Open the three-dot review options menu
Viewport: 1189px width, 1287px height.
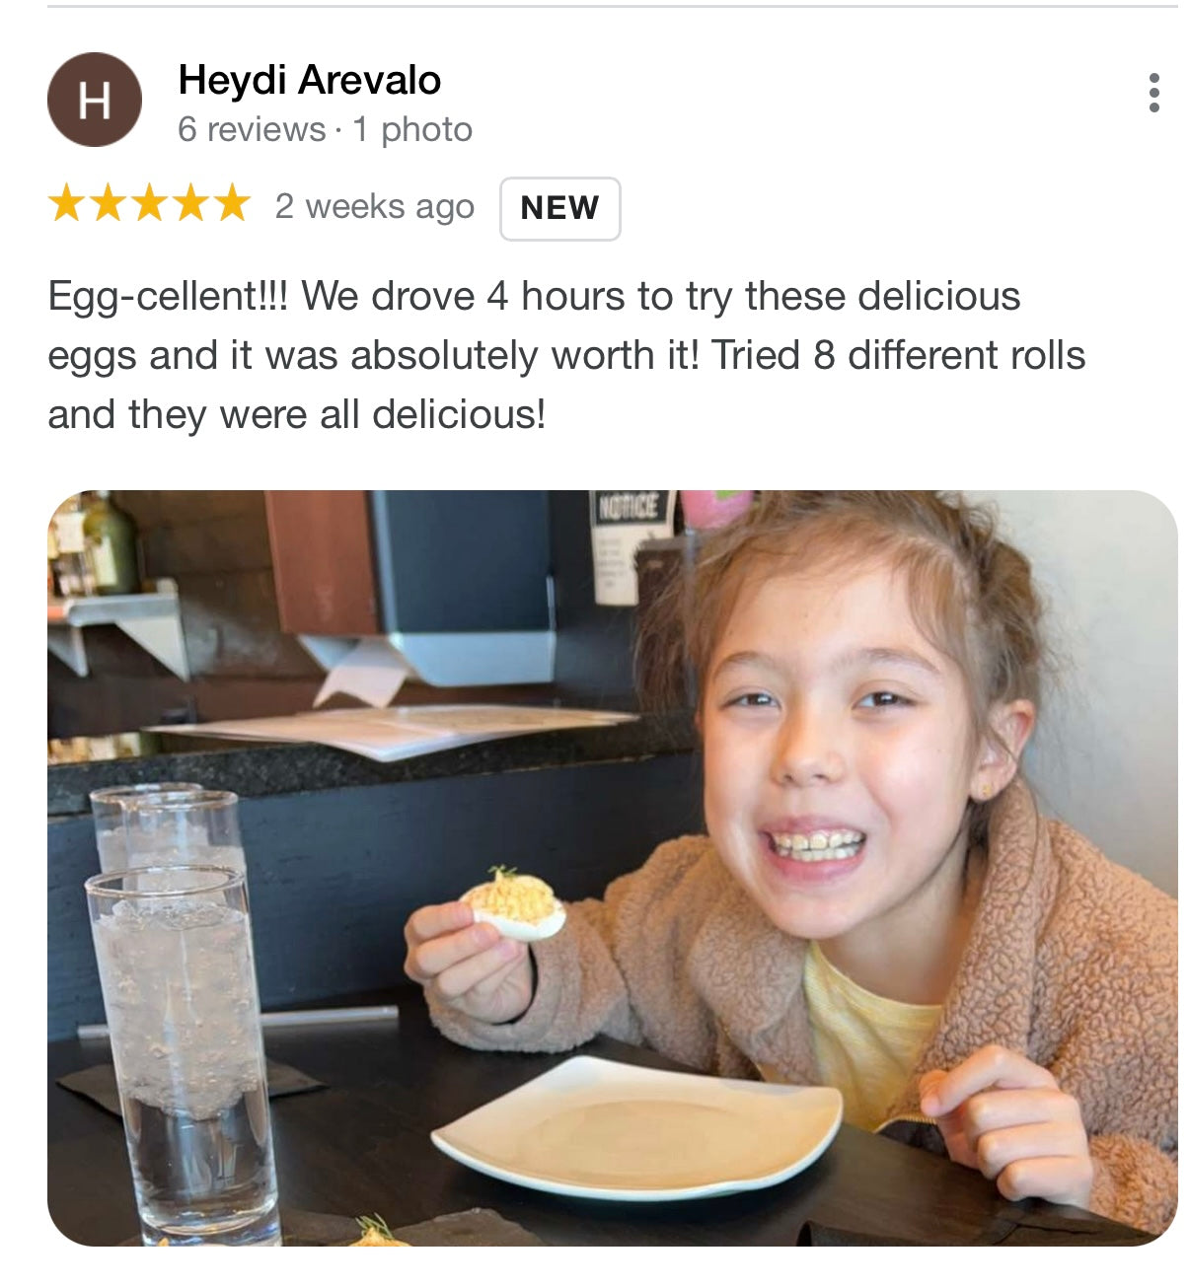coord(1153,93)
